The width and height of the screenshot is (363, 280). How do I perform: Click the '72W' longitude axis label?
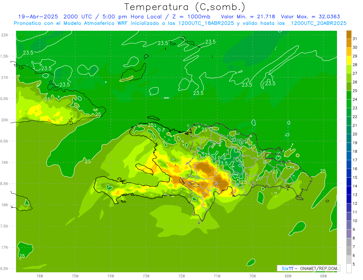(182, 276)
